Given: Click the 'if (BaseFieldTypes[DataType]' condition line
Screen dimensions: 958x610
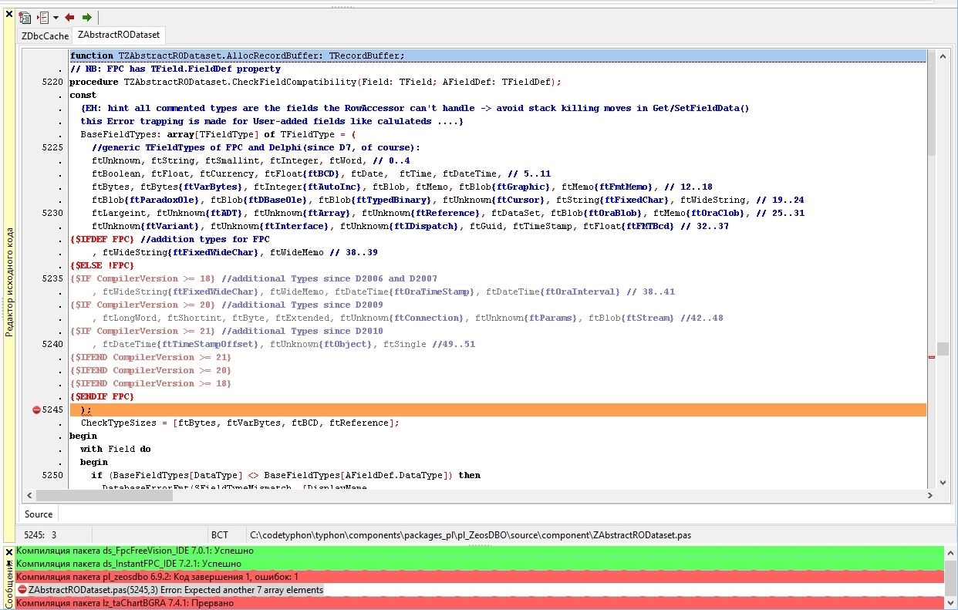Looking at the screenshot, I should click(x=285, y=475).
